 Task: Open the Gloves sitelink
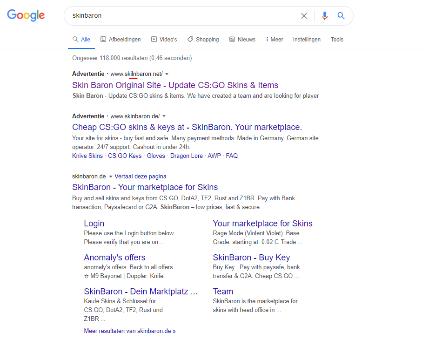coord(156,156)
